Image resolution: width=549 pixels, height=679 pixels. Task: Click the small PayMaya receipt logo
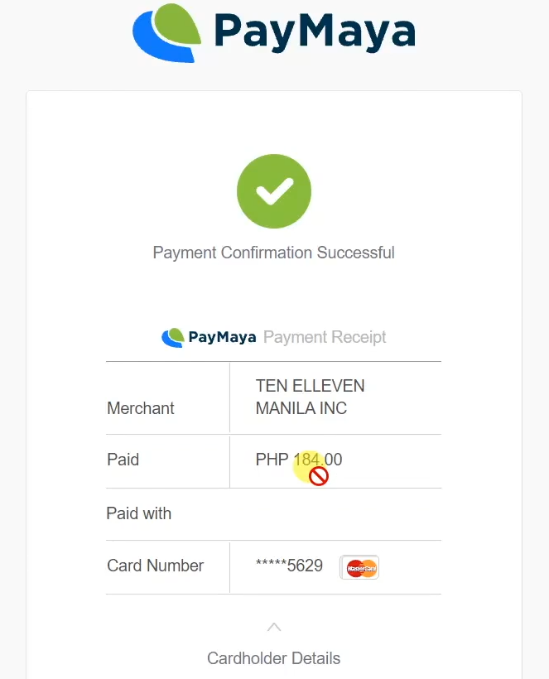click(173, 337)
